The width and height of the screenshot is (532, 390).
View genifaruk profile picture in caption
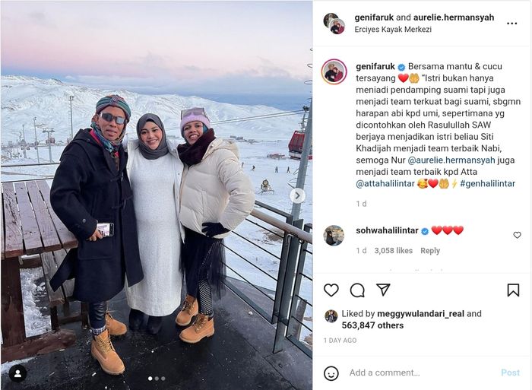(x=334, y=71)
